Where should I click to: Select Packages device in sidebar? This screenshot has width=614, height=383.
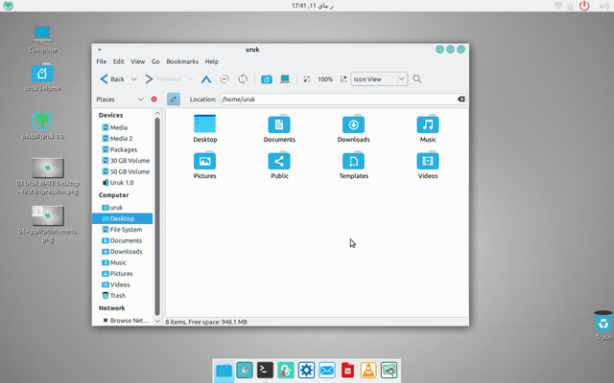point(122,149)
